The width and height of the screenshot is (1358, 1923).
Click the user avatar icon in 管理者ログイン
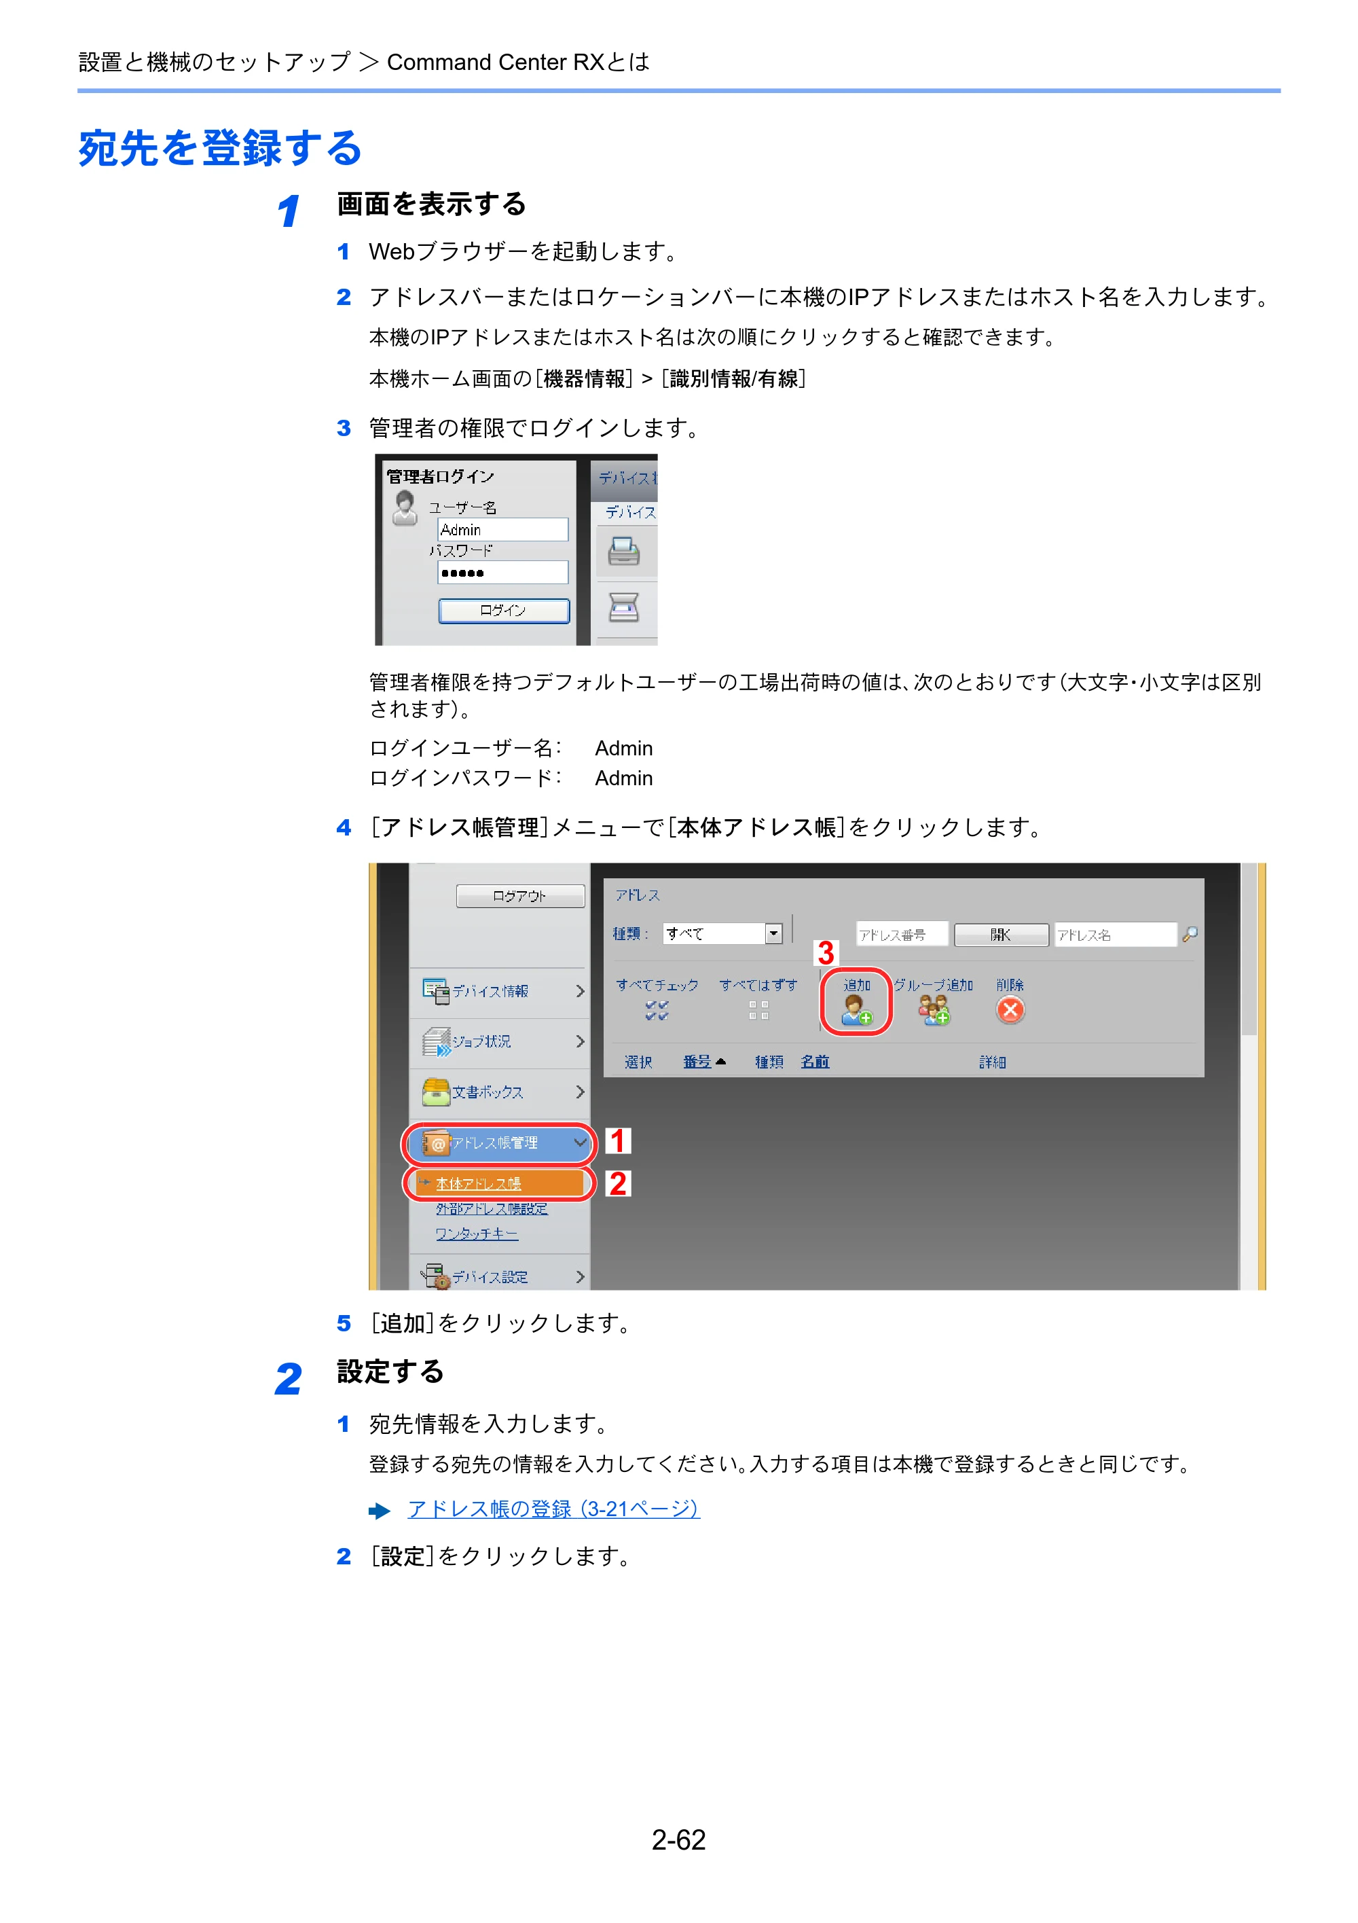[x=405, y=508]
